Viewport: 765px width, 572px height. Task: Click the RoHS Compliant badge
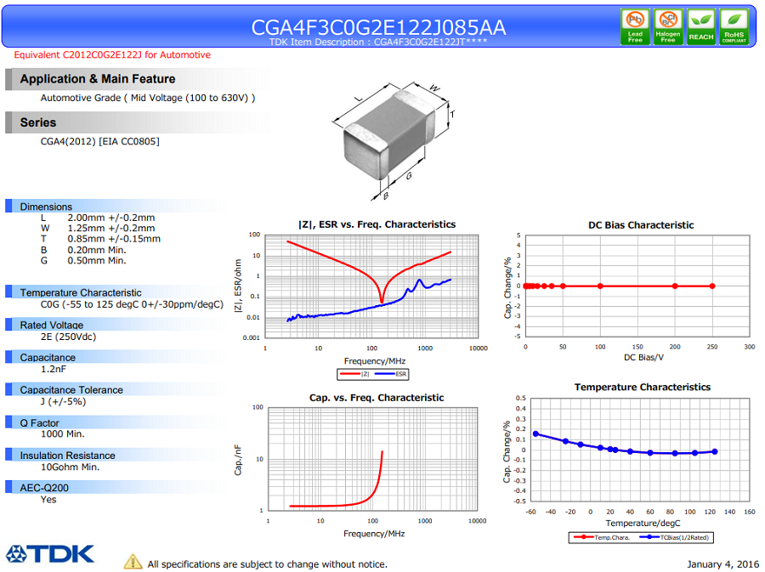point(734,27)
